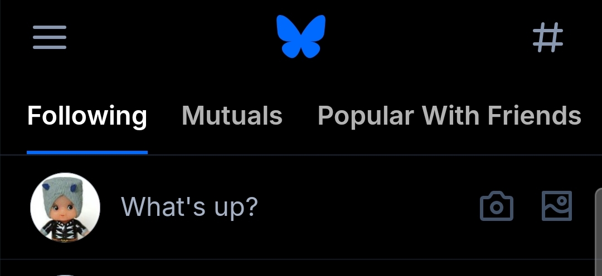This screenshot has height=276, width=602.
Task: Switch to the Following tab
Action: [x=87, y=116]
